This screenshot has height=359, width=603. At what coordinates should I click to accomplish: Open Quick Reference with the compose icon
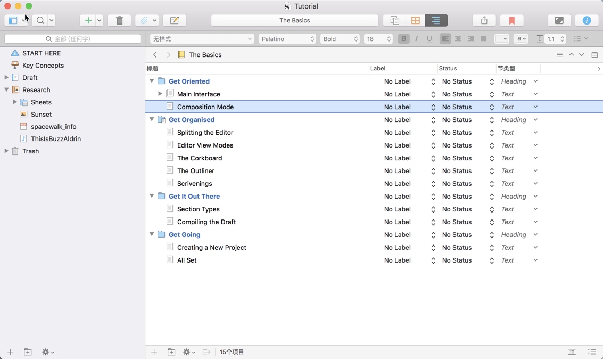tap(175, 20)
